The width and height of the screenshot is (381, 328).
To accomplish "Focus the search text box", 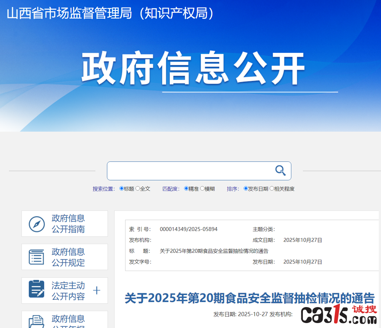I will [x=199, y=171].
